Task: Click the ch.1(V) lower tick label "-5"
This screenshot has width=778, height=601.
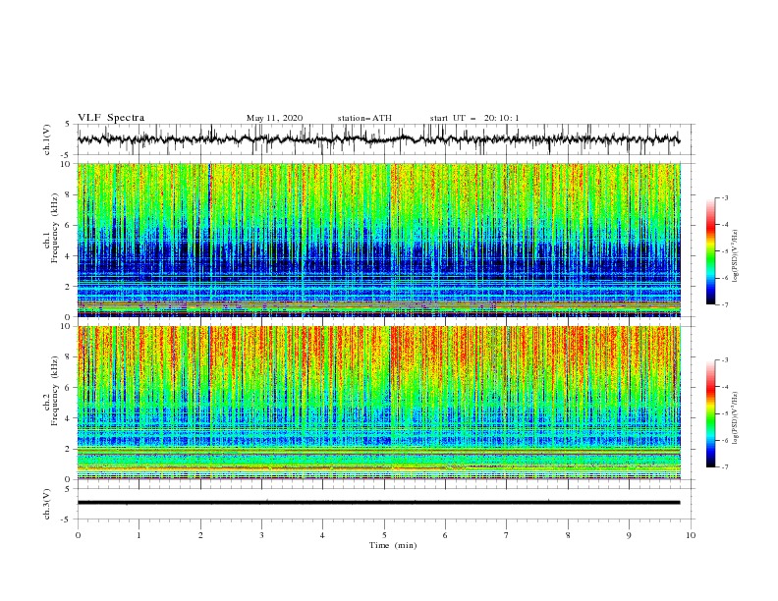Action: [66, 155]
